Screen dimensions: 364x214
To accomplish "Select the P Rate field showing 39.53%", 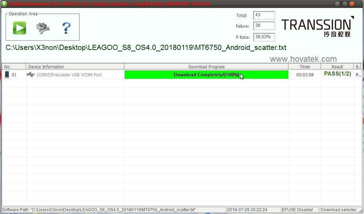I will point(264,37).
